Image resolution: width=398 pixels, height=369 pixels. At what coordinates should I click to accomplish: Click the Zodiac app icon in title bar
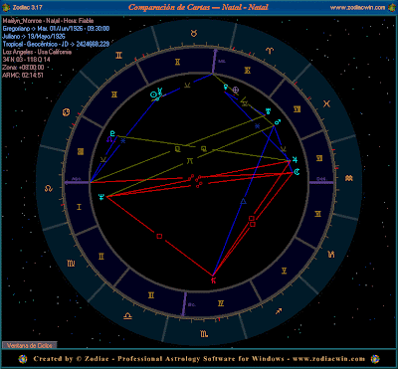click(x=5, y=7)
